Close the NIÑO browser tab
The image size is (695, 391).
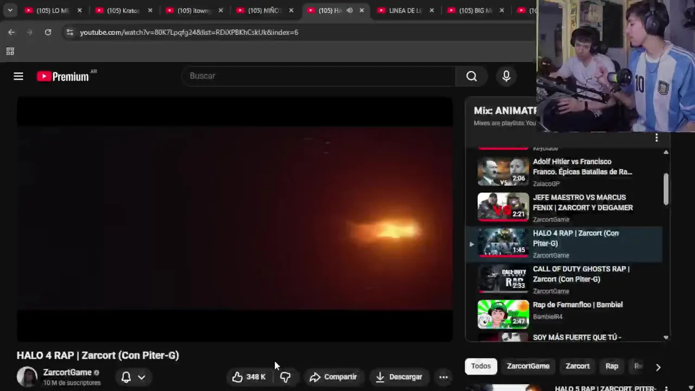292,10
